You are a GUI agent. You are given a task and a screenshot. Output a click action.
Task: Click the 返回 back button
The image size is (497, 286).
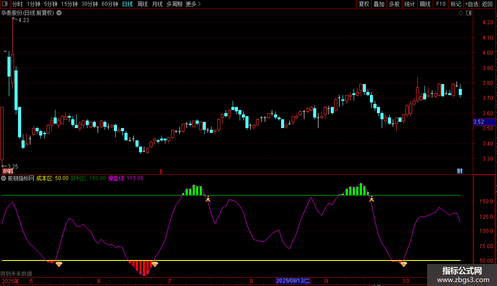click(x=487, y=4)
